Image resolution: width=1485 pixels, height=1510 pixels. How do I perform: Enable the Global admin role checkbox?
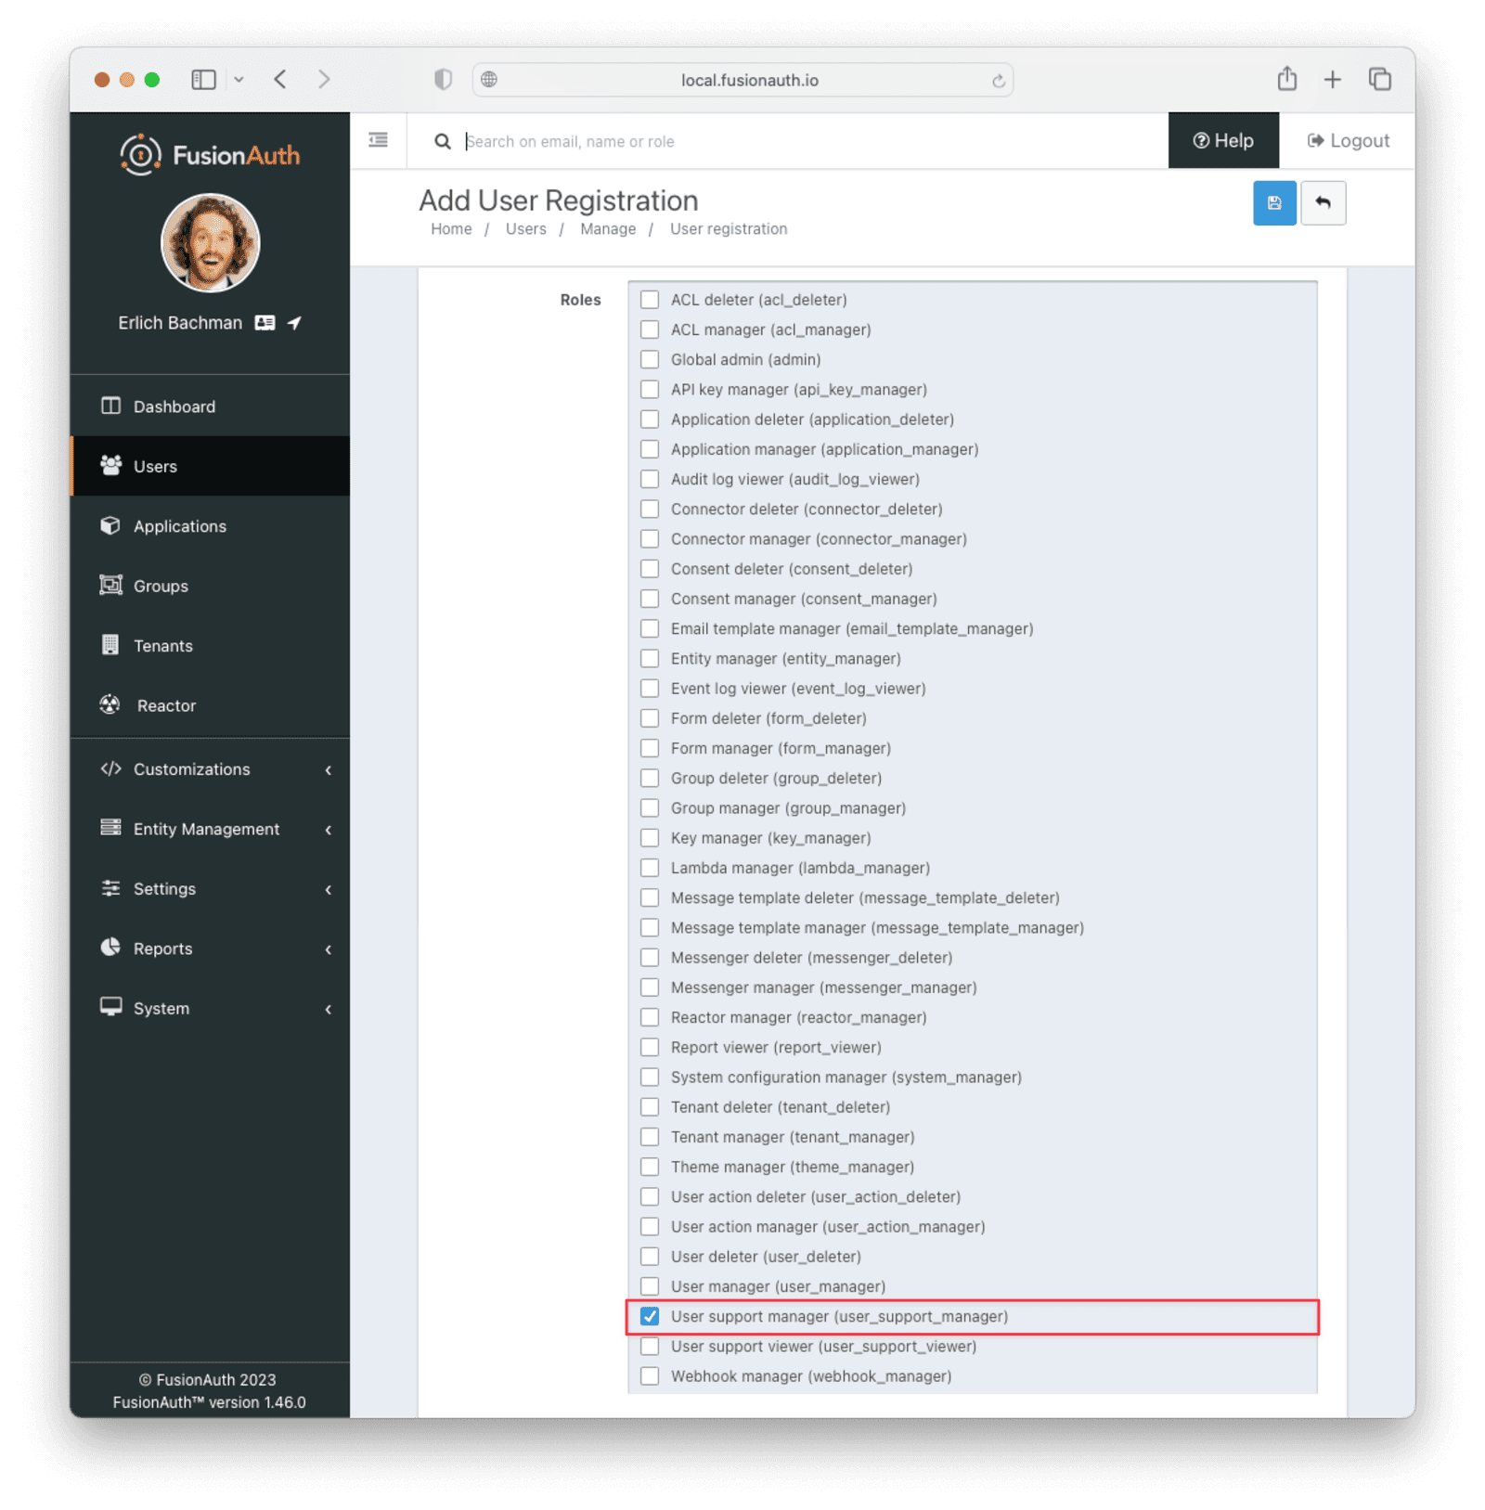tap(650, 359)
